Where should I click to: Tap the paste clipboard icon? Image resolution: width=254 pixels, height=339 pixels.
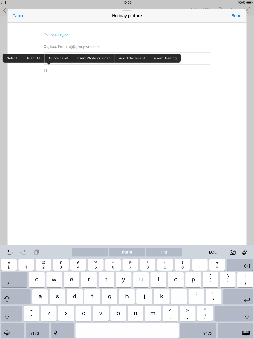[x=36, y=252]
